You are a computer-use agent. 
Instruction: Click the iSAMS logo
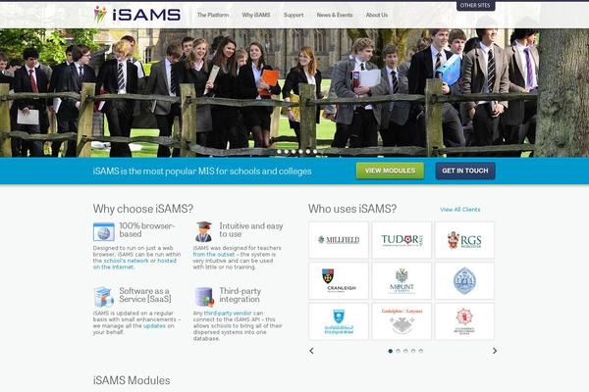tap(136, 15)
